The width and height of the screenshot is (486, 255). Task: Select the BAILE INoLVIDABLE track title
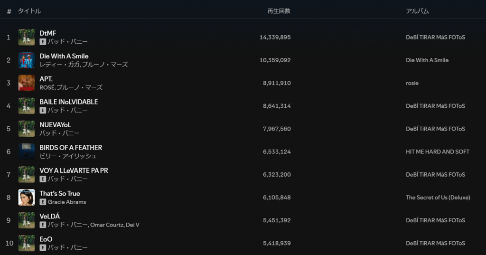[68, 102]
